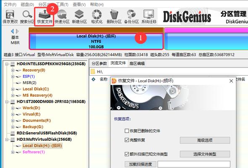The image size is (248, 168).
Task: Click the text field beside 加载扫描进度
Action: (194, 164)
